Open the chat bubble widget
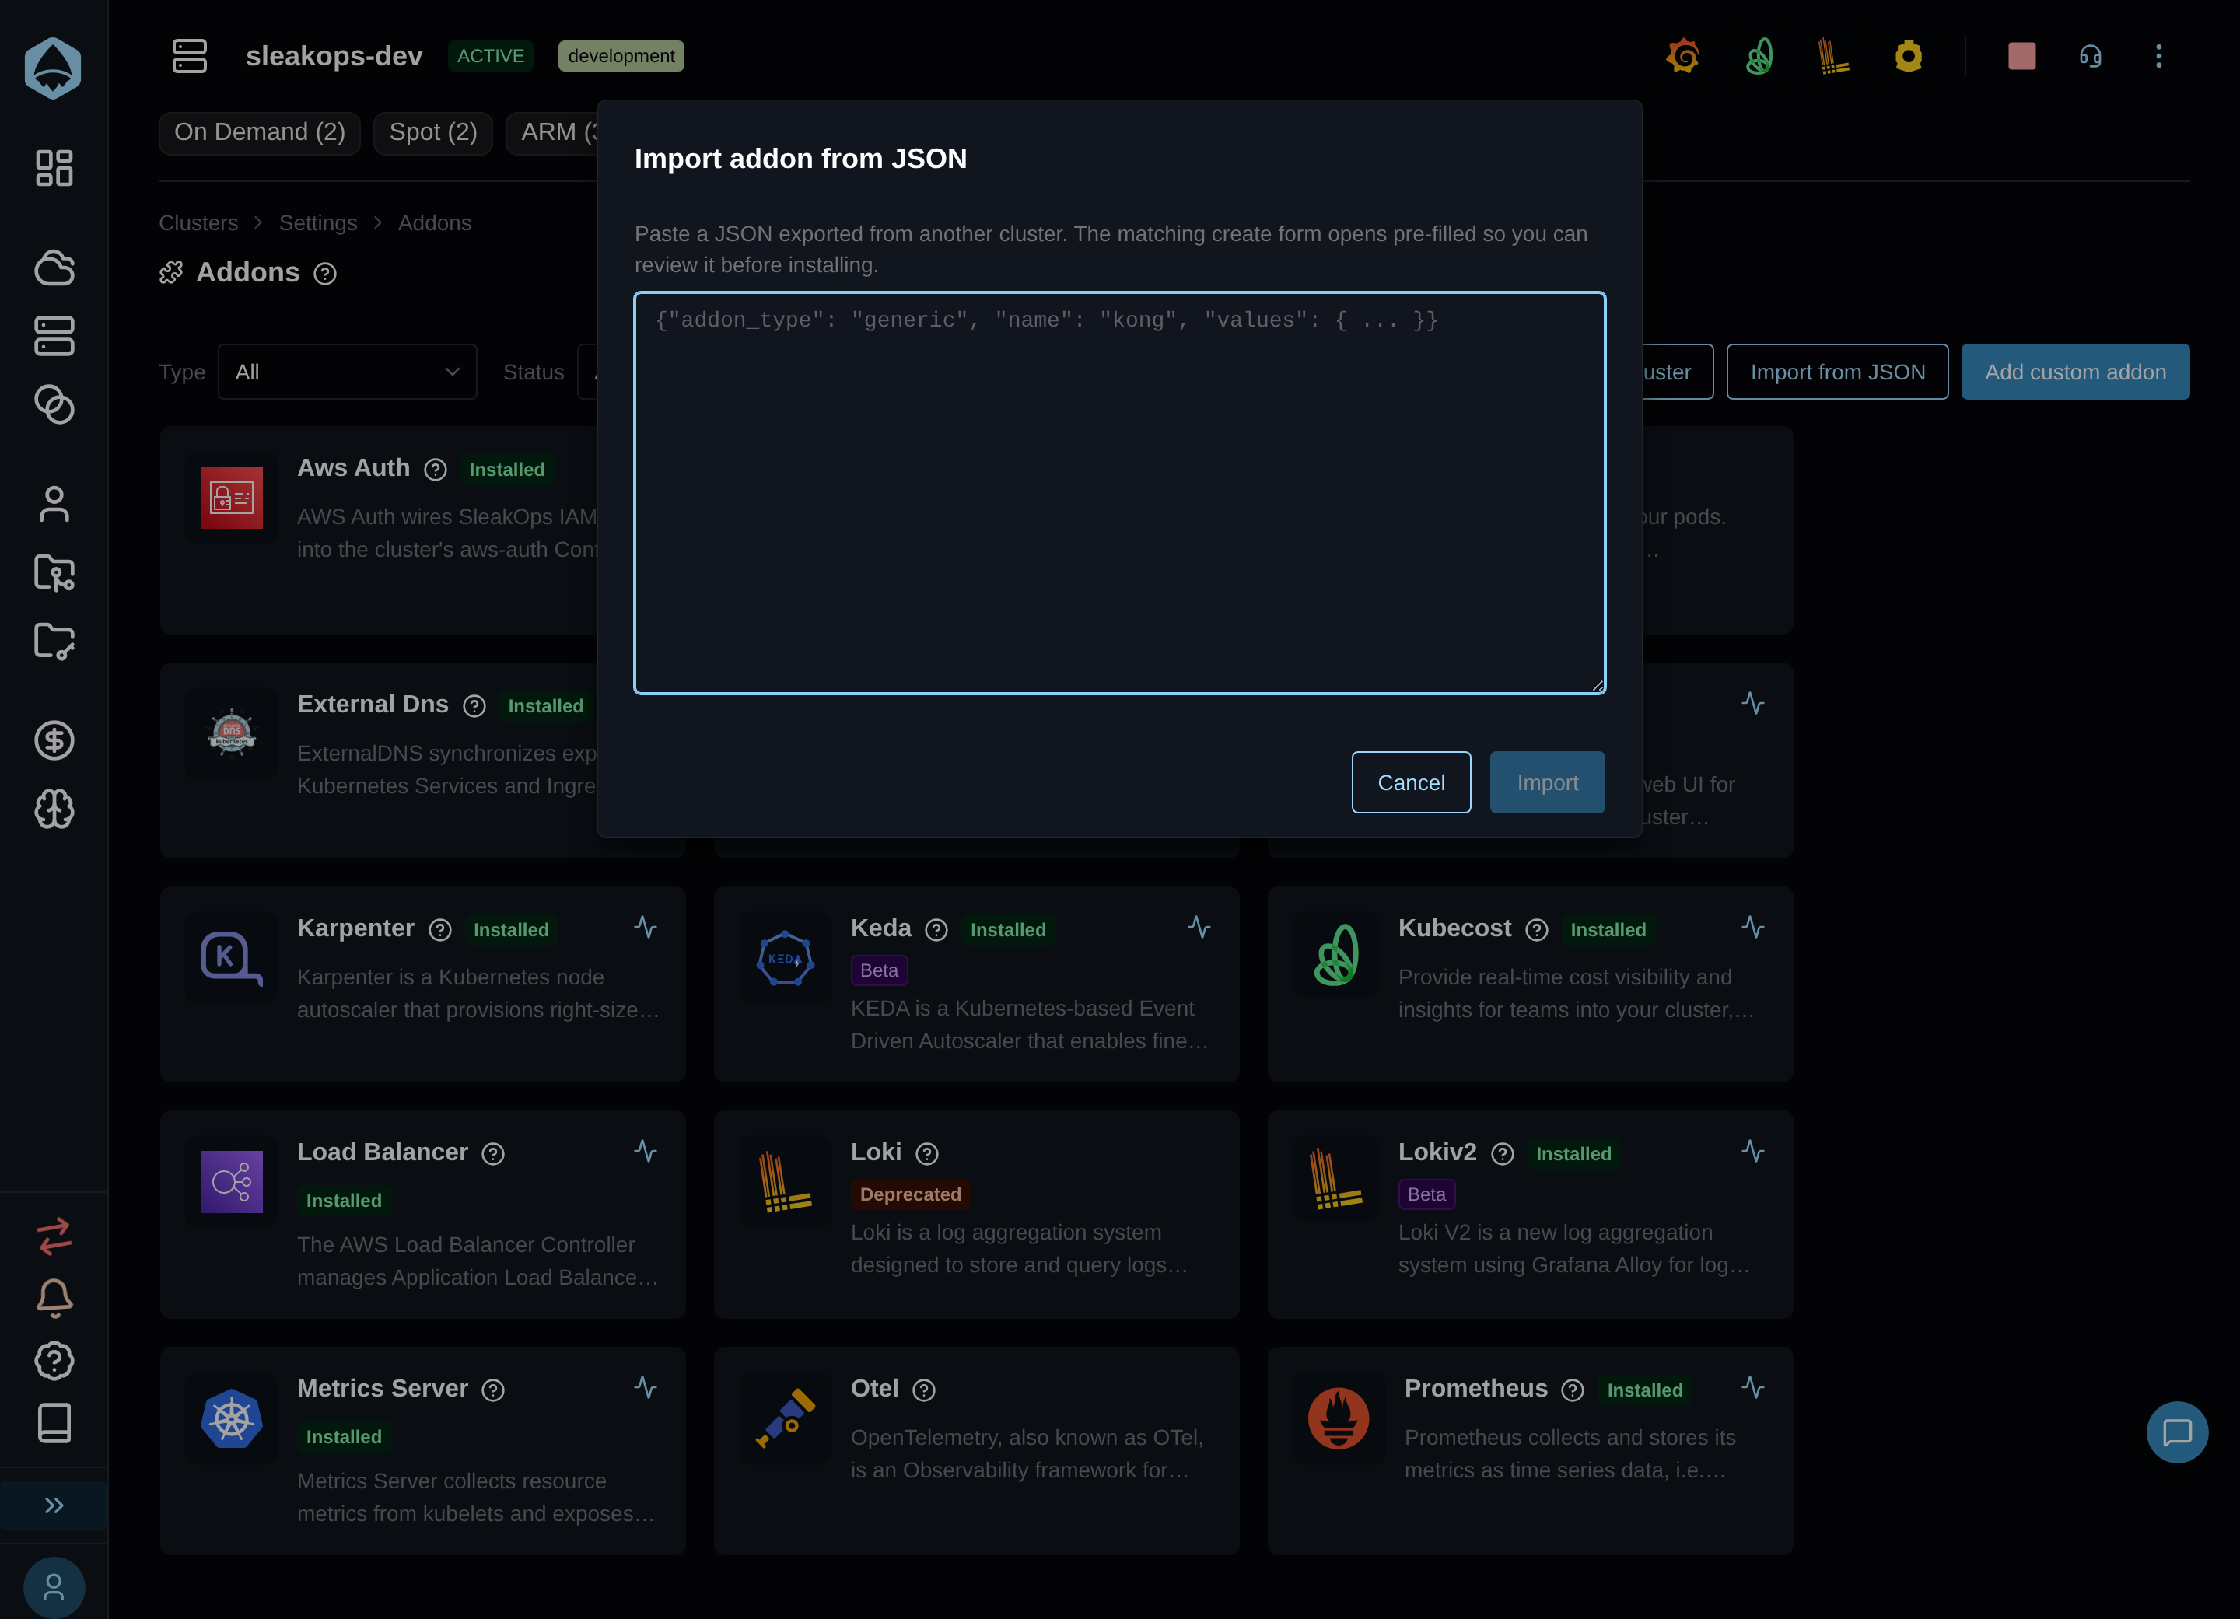The height and width of the screenshot is (1619, 2240). pos(2177,1432)
